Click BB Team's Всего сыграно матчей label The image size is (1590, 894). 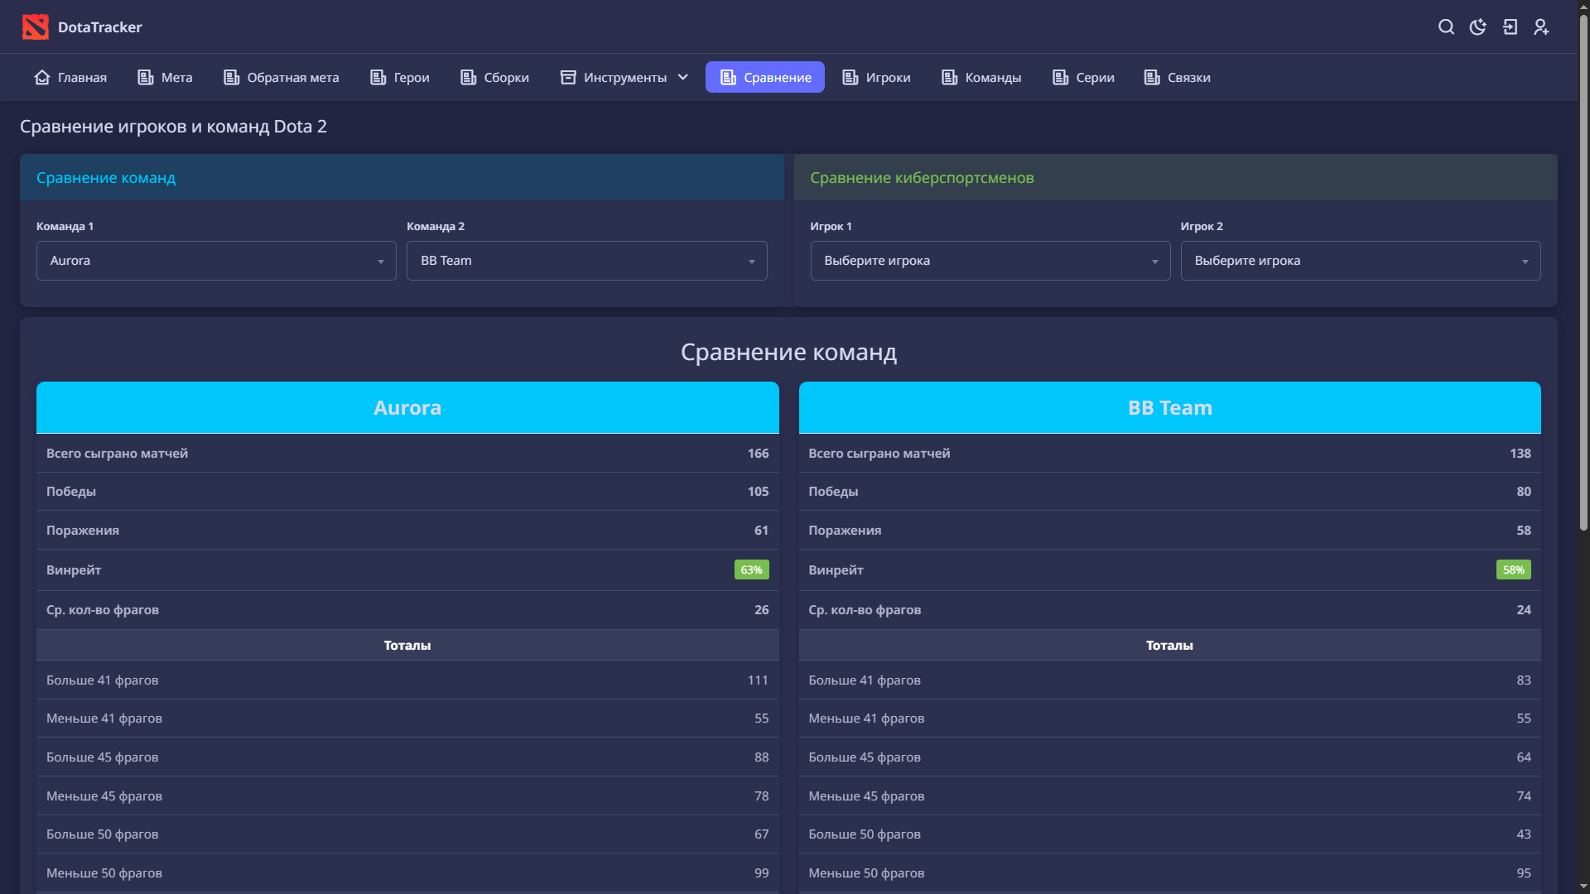point(879,454)
